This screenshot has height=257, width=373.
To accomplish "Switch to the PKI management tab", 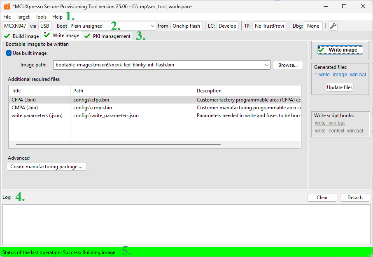I will coord(108,36).
